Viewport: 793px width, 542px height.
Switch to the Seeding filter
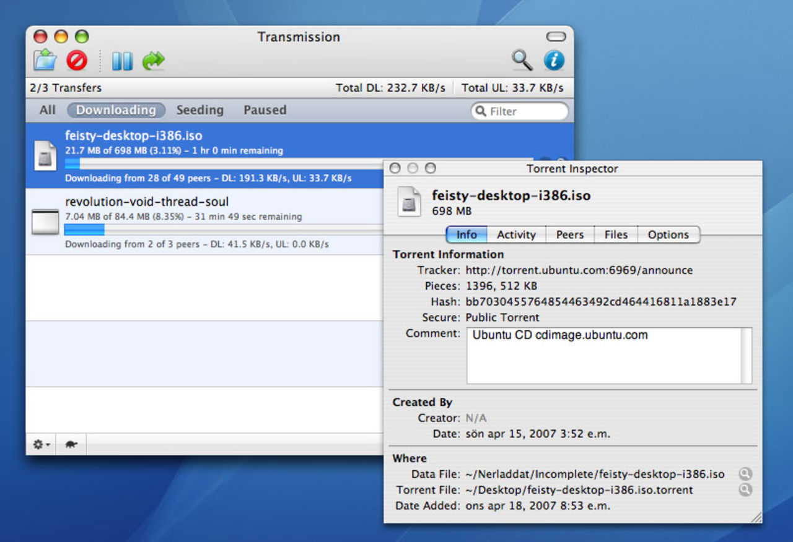click(x=199, y=110)
